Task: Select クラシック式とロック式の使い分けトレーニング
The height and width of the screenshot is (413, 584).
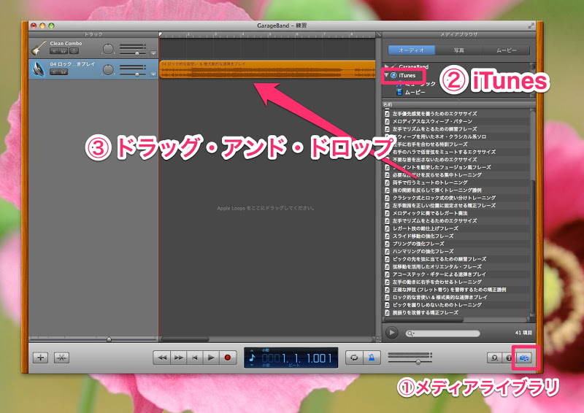Action: click(x=444, y=198)
